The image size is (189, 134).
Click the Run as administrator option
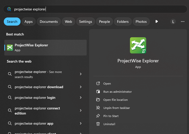coord(117,92)
